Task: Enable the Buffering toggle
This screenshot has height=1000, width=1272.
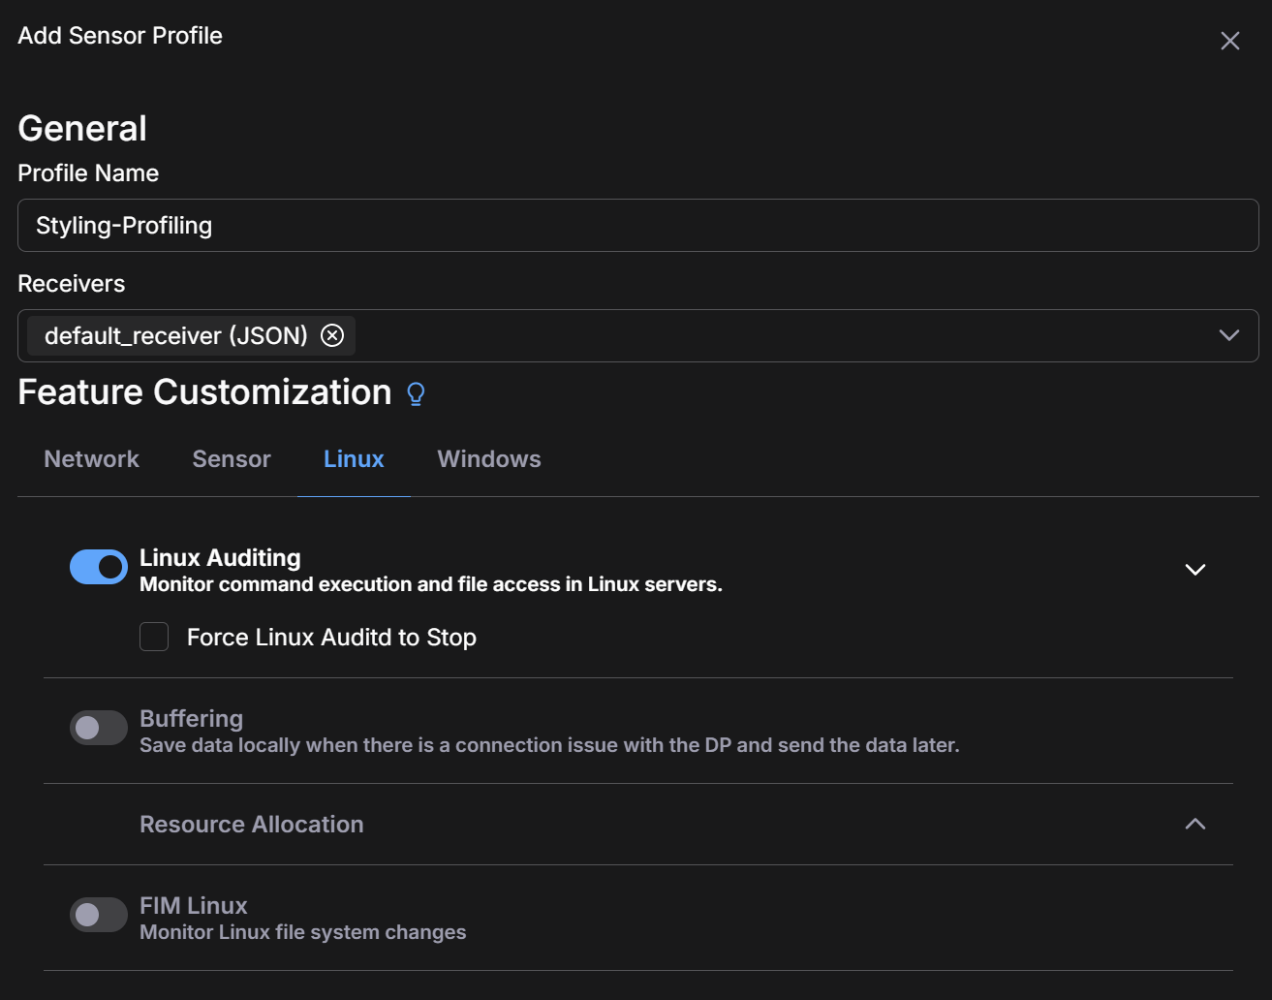Action: point(99,728)
